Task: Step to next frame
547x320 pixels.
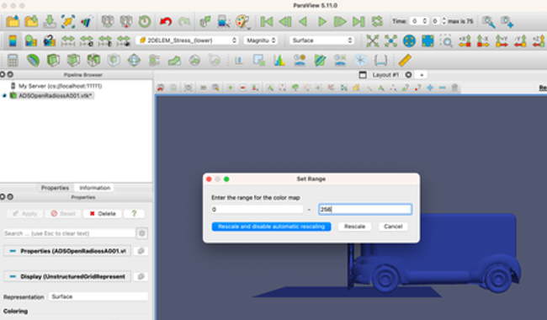Action: pyautogui.click(x=340, y=22)
